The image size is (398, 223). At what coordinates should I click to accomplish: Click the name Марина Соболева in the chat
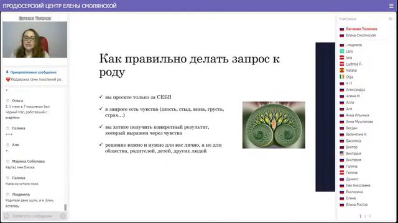pyautogui.click(x=29, y=161)
